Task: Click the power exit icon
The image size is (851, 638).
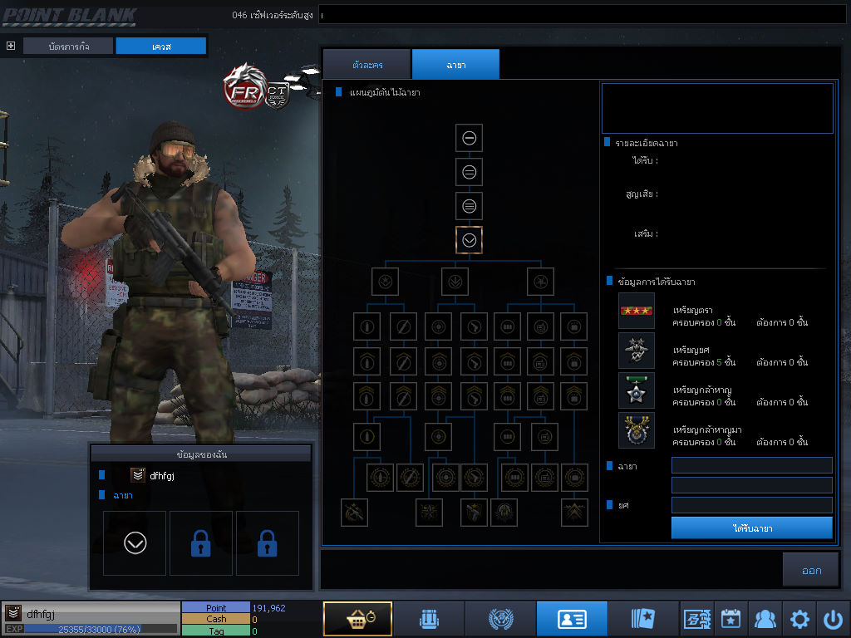Action: (833, 619)
